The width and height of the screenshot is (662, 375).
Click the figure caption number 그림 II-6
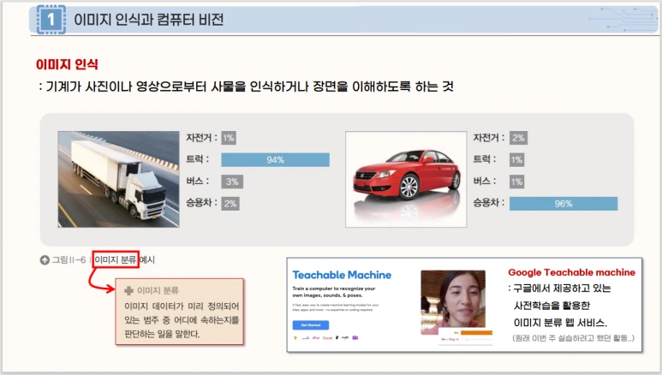tap(69, 260)
